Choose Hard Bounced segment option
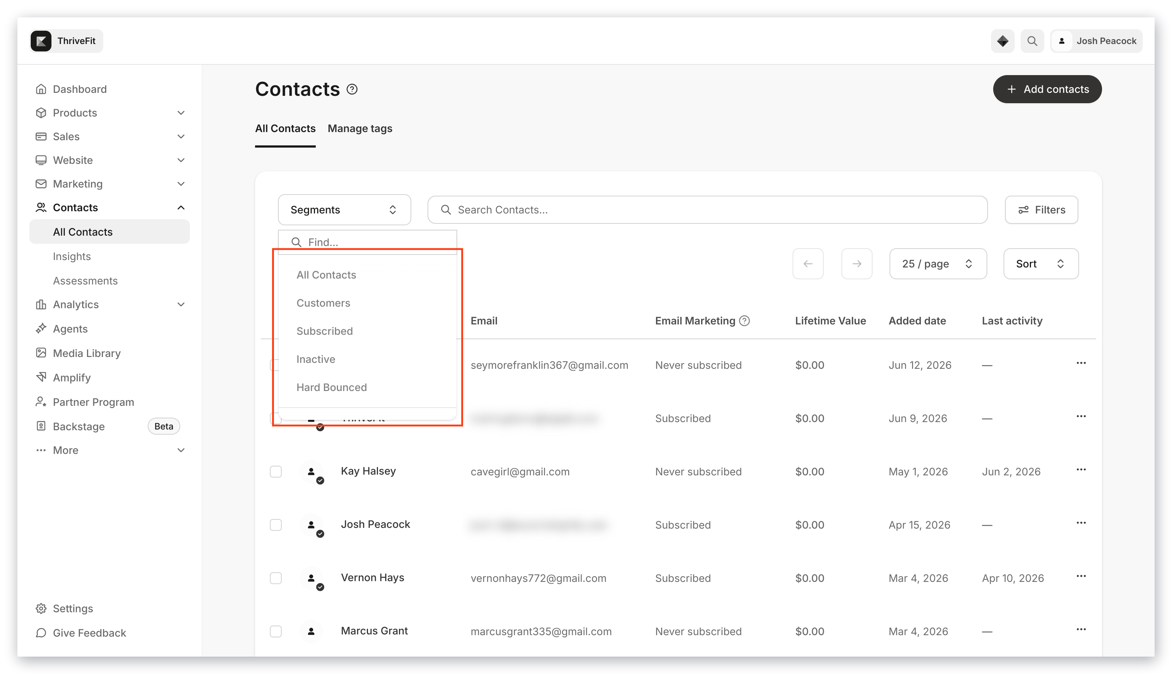 (331, 387)
